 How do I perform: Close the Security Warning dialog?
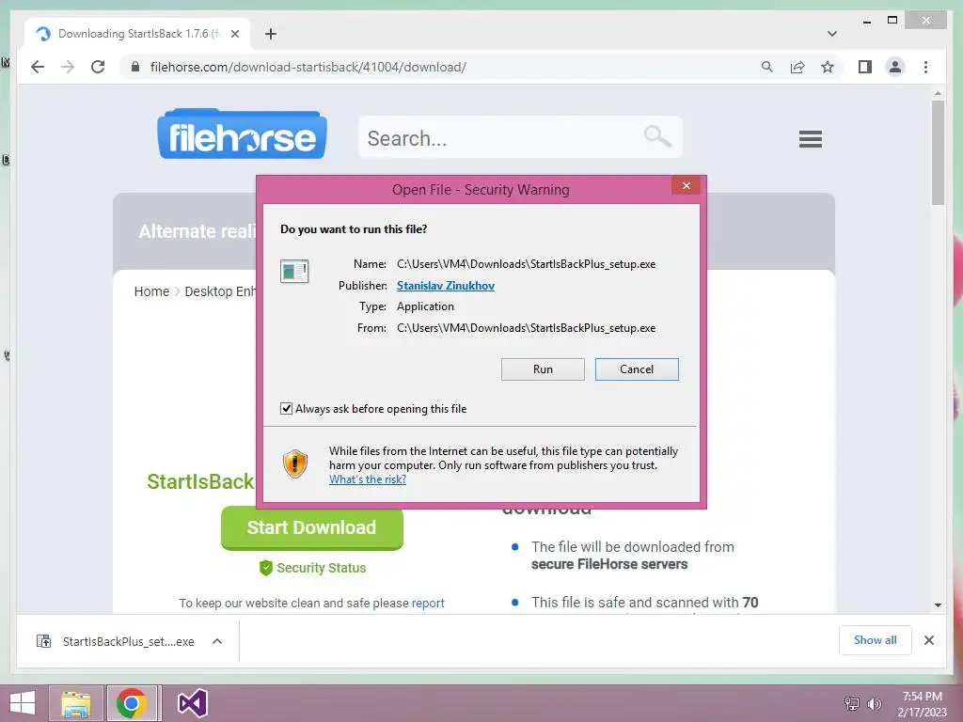point(686,185)
